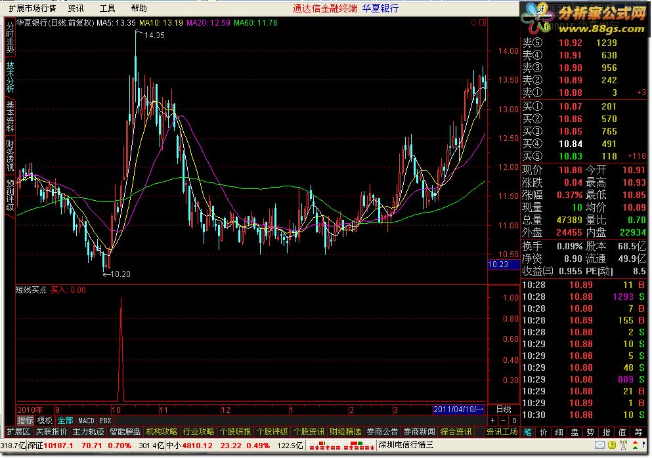Select the 值 value tab
This screenshot has width=652, height=458.
coord(622,432)
